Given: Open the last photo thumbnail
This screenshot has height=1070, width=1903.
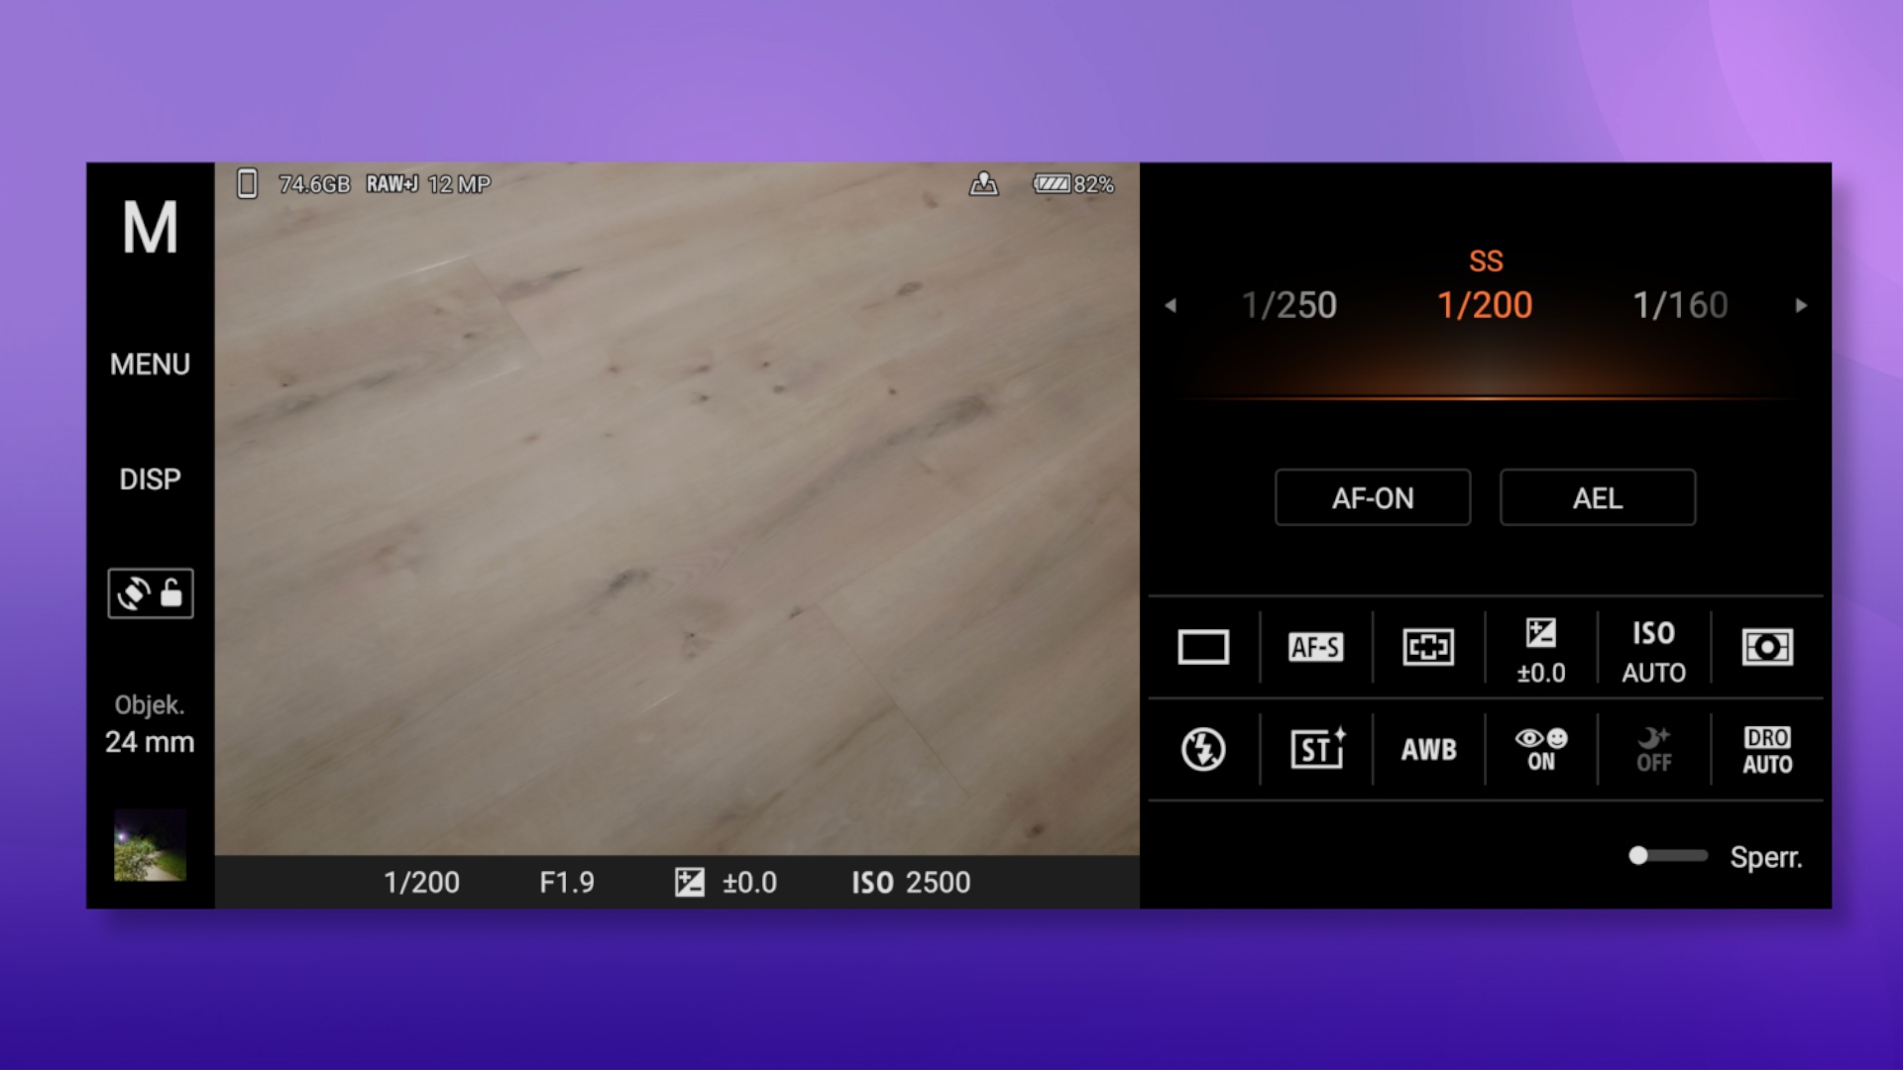Looking at the screenshot, I should 150,844.
